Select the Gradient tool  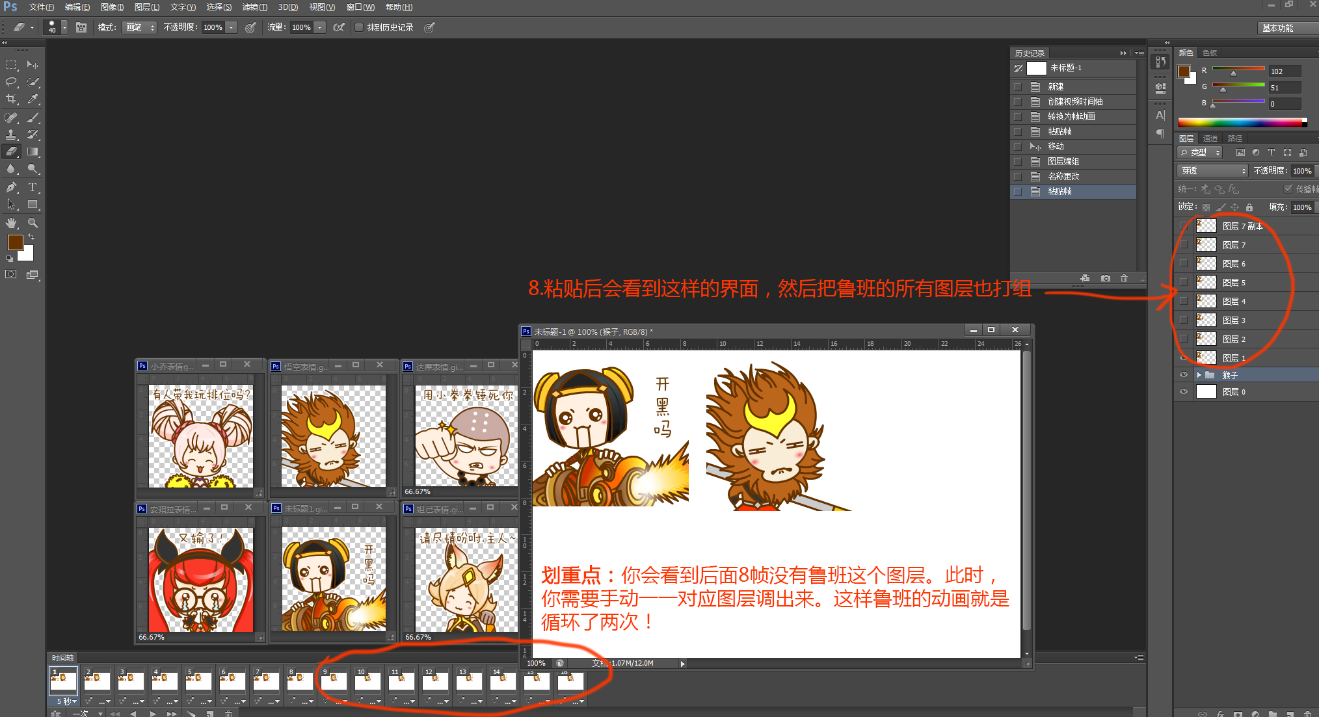point(33,151)
